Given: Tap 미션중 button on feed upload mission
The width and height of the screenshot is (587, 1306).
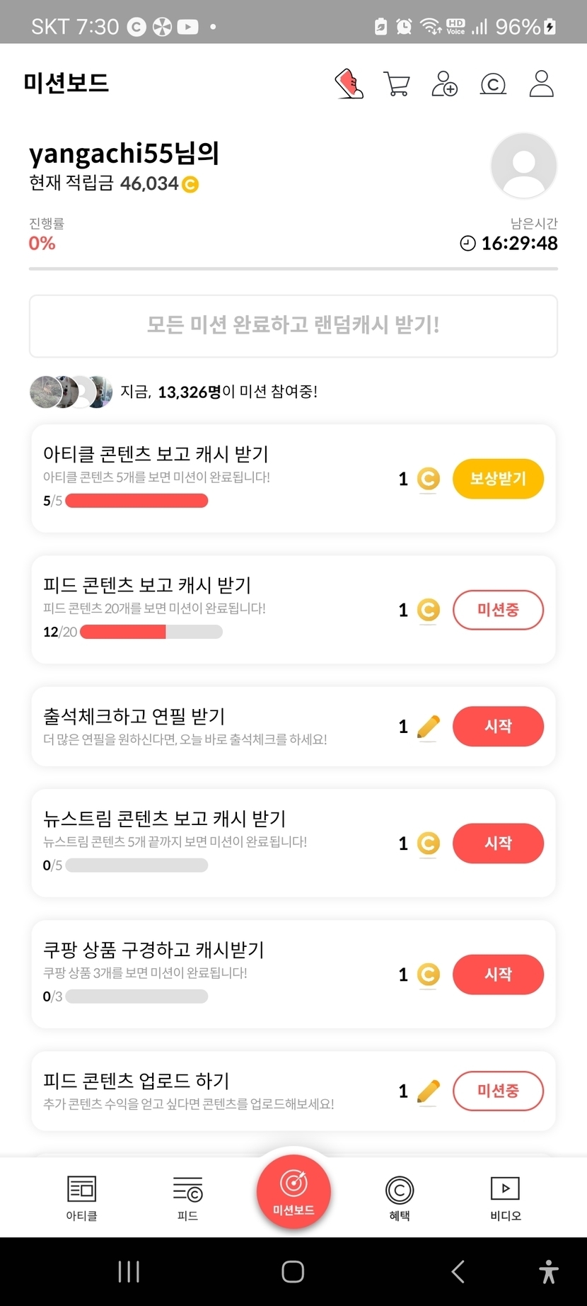Looking at the screenshot, I should coord(498,1091).
